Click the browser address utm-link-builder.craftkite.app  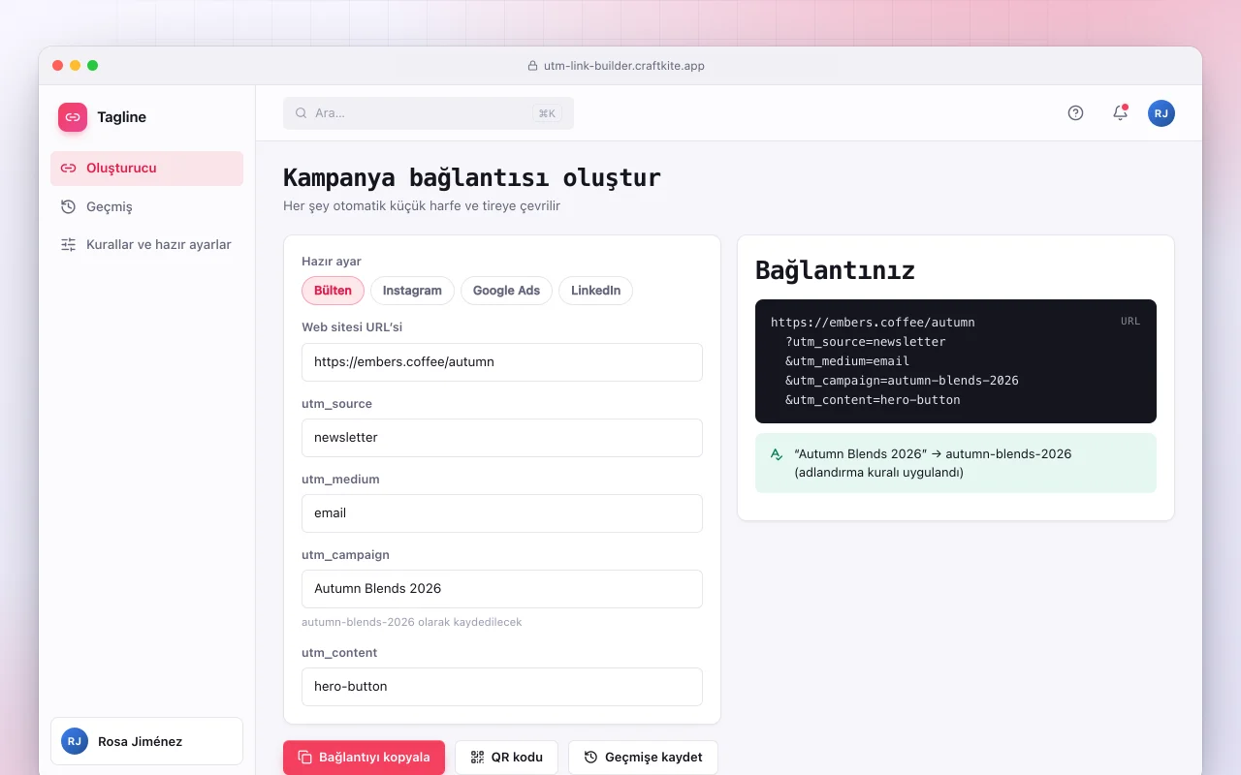coord(623,66)
